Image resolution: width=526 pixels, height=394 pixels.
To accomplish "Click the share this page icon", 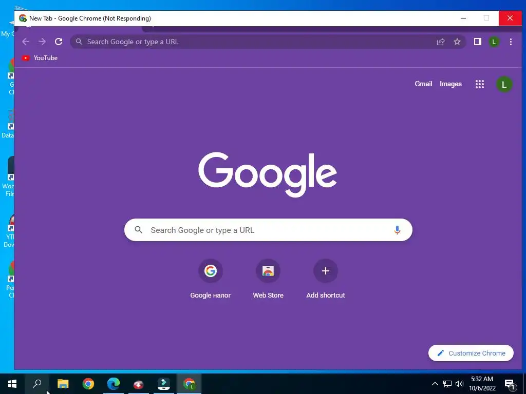I will tap(440, 42).
